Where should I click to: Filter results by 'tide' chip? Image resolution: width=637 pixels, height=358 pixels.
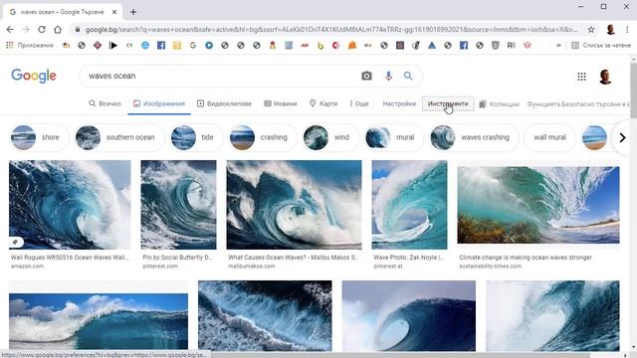click(197, 137)
